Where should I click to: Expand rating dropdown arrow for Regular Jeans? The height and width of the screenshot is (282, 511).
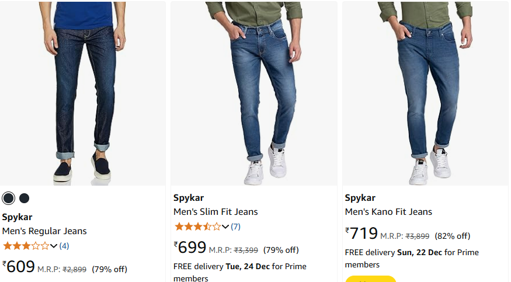point(54,246)
